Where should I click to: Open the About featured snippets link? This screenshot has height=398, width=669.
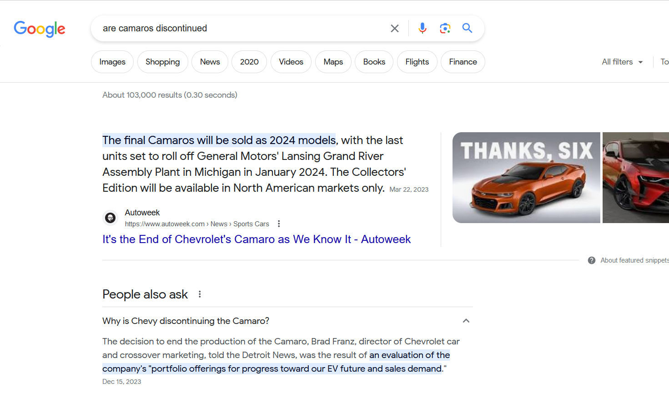point(634,260)
